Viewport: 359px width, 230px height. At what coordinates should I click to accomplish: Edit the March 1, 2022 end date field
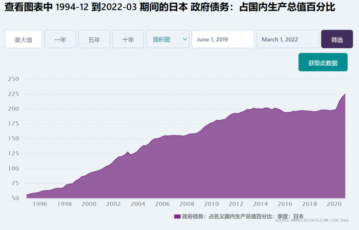coord(288,39)
